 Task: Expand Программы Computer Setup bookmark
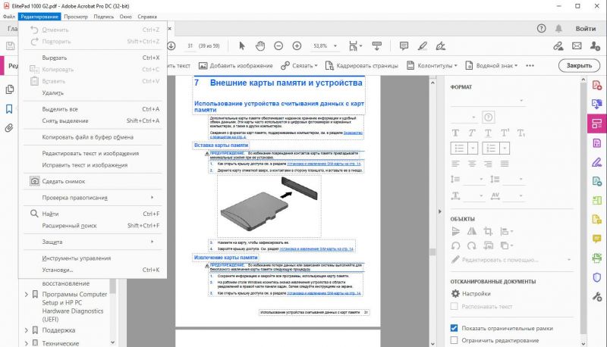tap(27, 295)
